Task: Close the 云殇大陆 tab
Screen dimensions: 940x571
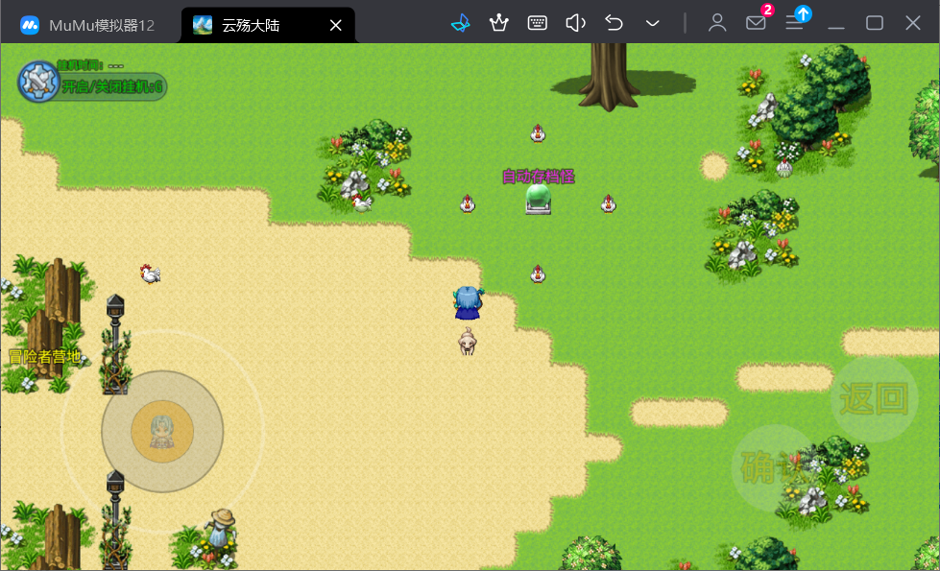Action: tap(335, 25)
